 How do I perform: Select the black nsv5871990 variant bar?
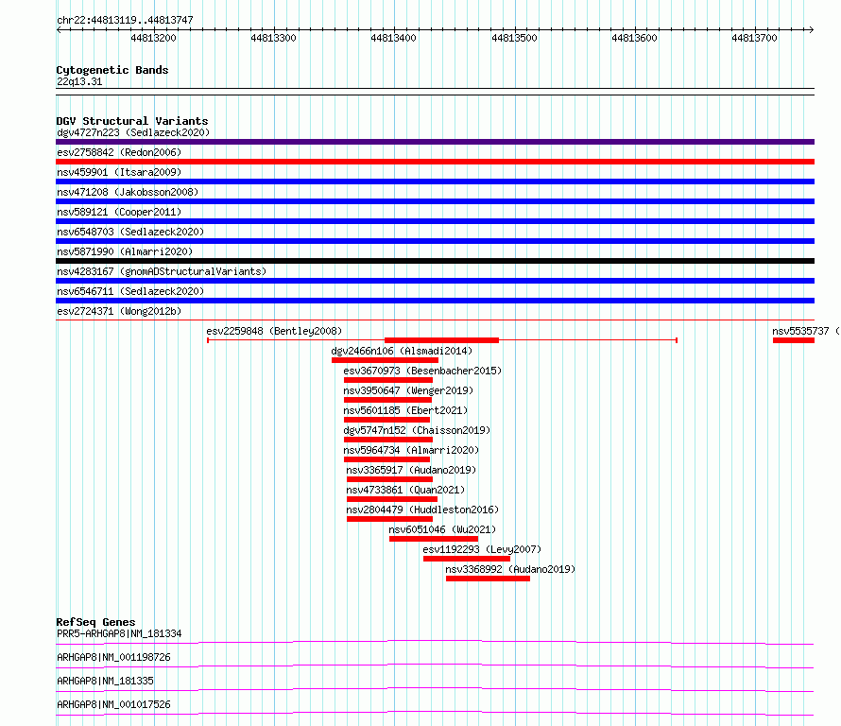pos(435,261)
